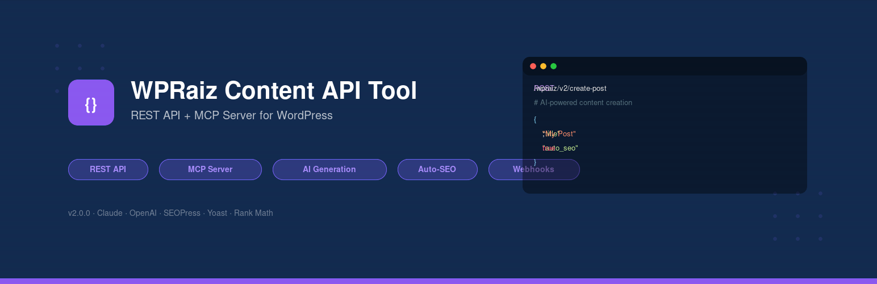
Task: Click the opening brace in code snippet
Action: (535, 119)
